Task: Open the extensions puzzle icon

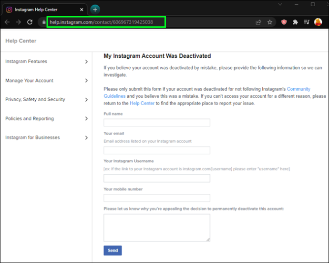Action: 295,22
